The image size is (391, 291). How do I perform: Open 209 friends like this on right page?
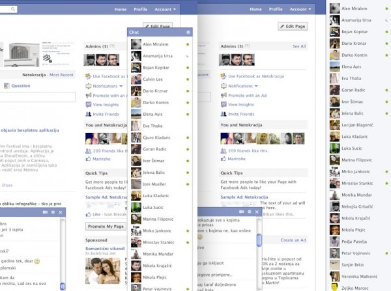[248, 151]
